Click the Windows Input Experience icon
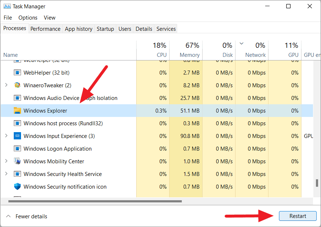The height and width of the screenshot is (227, 321). 17,136
